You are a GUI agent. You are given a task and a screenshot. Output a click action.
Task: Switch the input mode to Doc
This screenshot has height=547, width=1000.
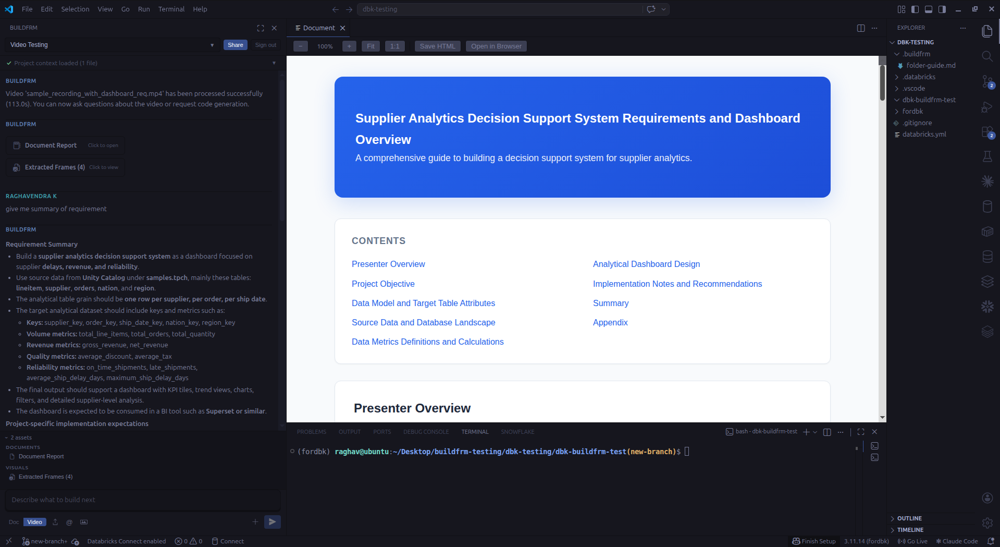coord(14,522)
